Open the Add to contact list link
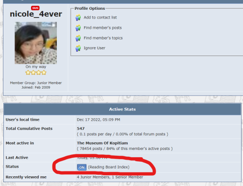This screenshot has width=243, height=186. tap(100, 18)
